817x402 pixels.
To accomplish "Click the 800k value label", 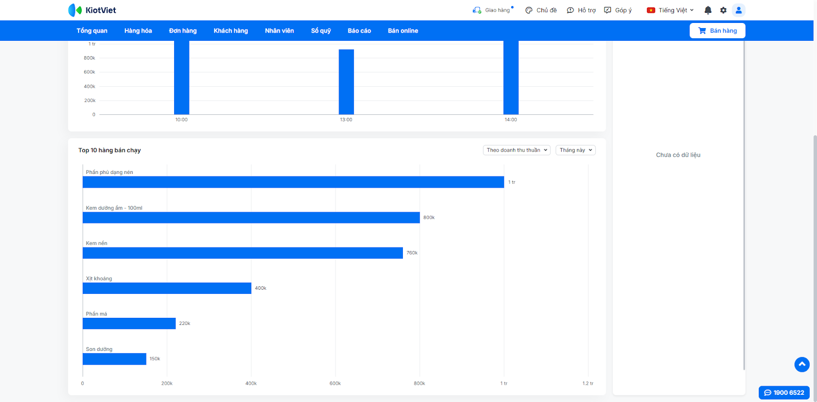I will (429, 217).
